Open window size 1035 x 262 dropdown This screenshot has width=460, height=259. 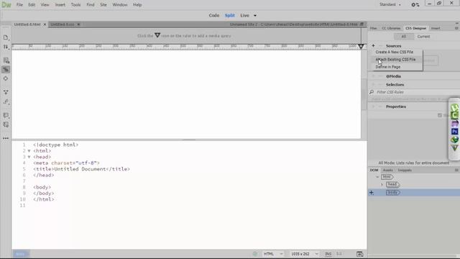click(304, 254)
